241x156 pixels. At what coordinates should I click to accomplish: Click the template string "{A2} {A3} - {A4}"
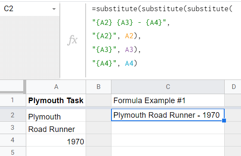(129, 23)
